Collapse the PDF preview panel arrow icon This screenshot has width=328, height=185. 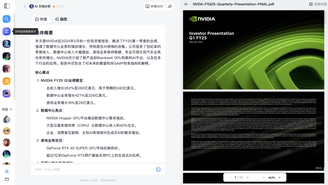(x=186, y=4)
